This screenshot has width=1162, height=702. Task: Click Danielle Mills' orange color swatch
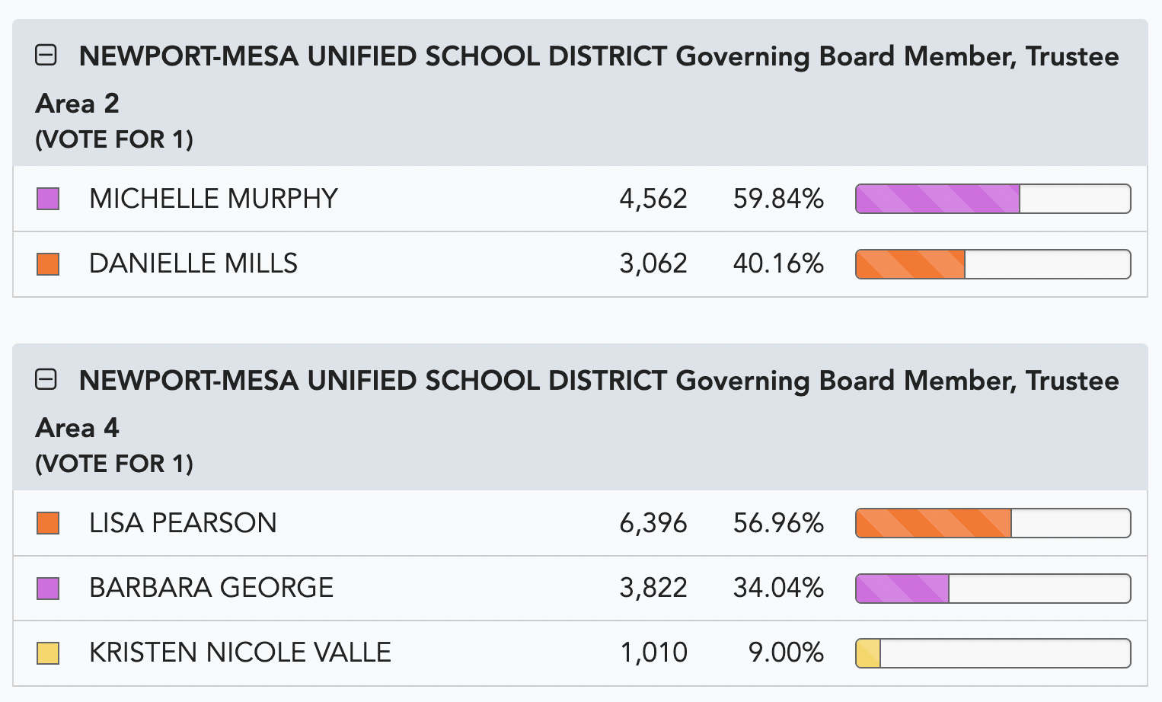(48, 264)
